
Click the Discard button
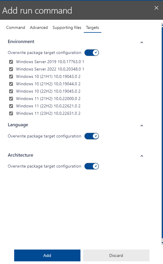[116, 255]
